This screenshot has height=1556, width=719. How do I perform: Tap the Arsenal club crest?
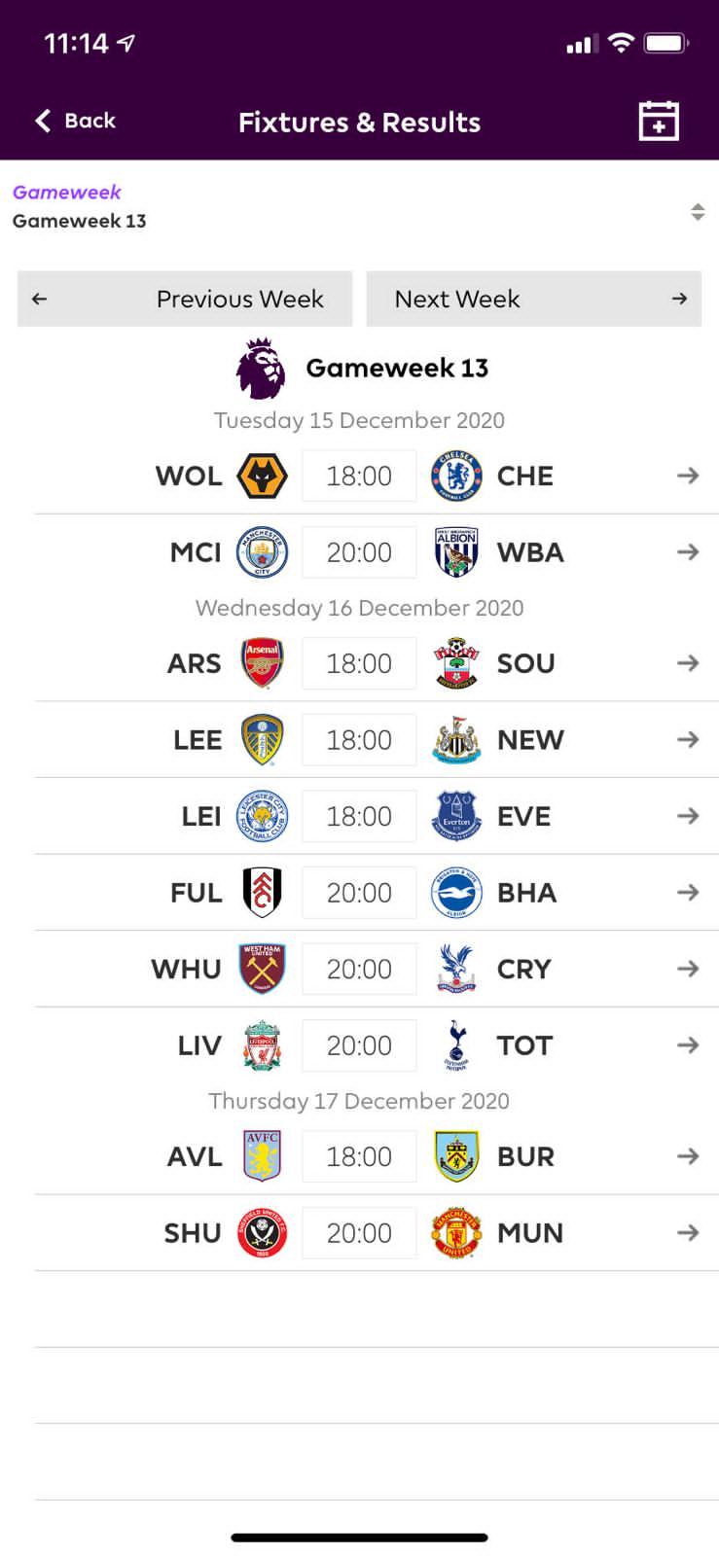tap(262, 663)
